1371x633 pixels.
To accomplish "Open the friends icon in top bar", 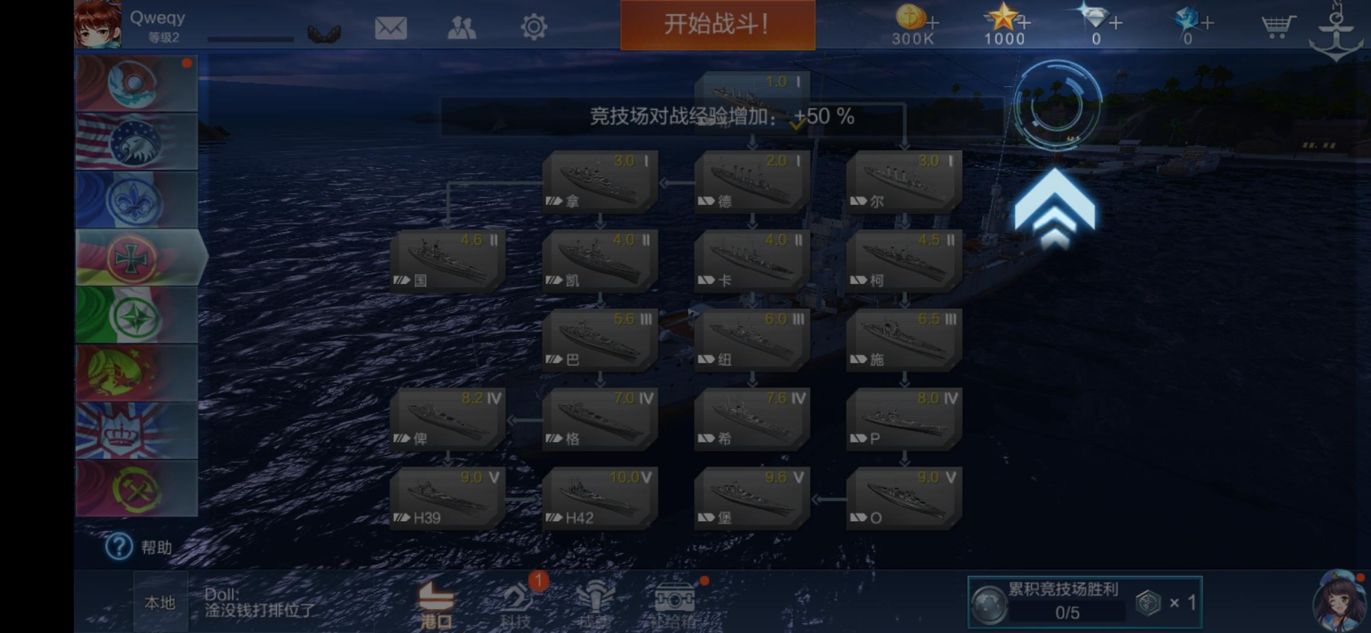I will (462, 28).
